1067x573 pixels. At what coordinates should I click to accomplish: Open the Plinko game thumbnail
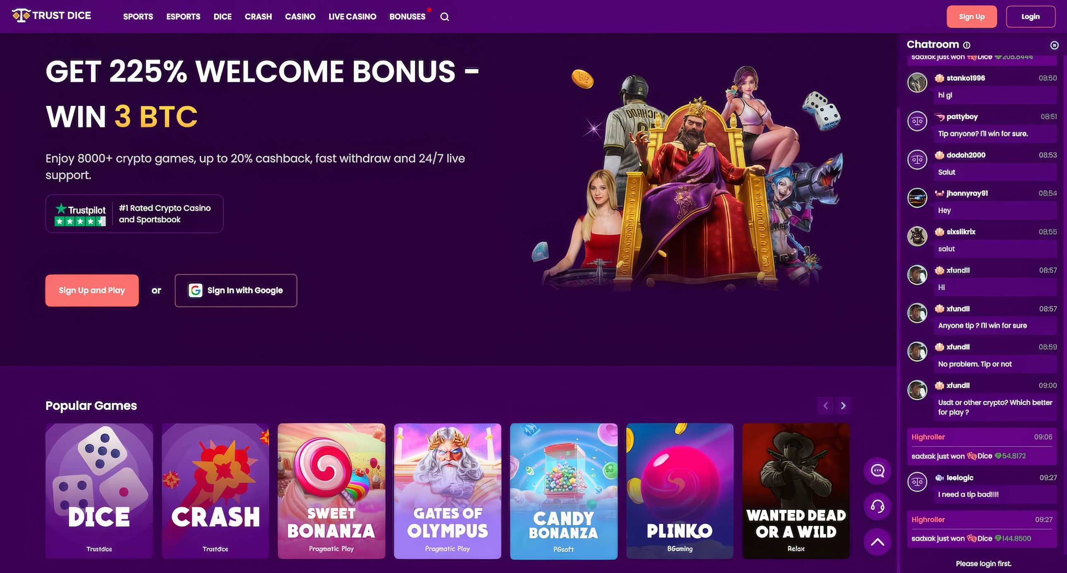click(x=680, y=491)
